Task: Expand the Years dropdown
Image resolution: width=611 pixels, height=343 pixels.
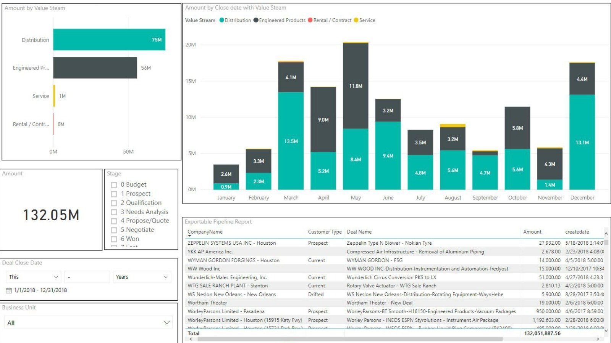Action: pyautogui.click(x=142, y=277)
